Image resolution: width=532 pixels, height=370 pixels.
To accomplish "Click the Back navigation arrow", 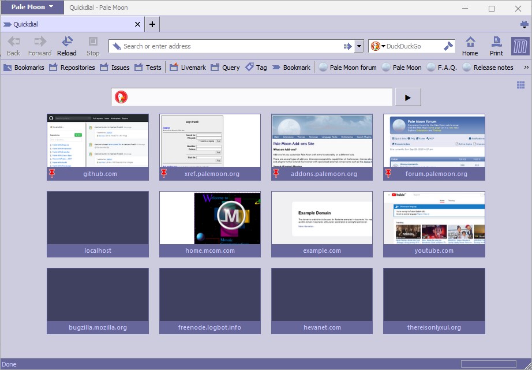I will click(x=14, y=46).
